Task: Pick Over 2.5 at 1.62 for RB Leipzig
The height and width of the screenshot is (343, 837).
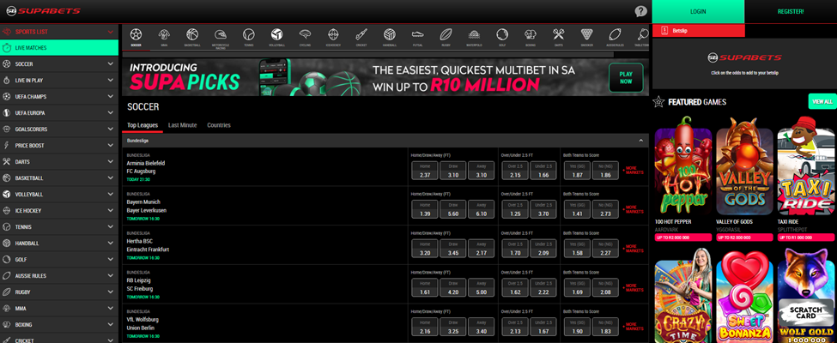Action: (x=515, y=288)
